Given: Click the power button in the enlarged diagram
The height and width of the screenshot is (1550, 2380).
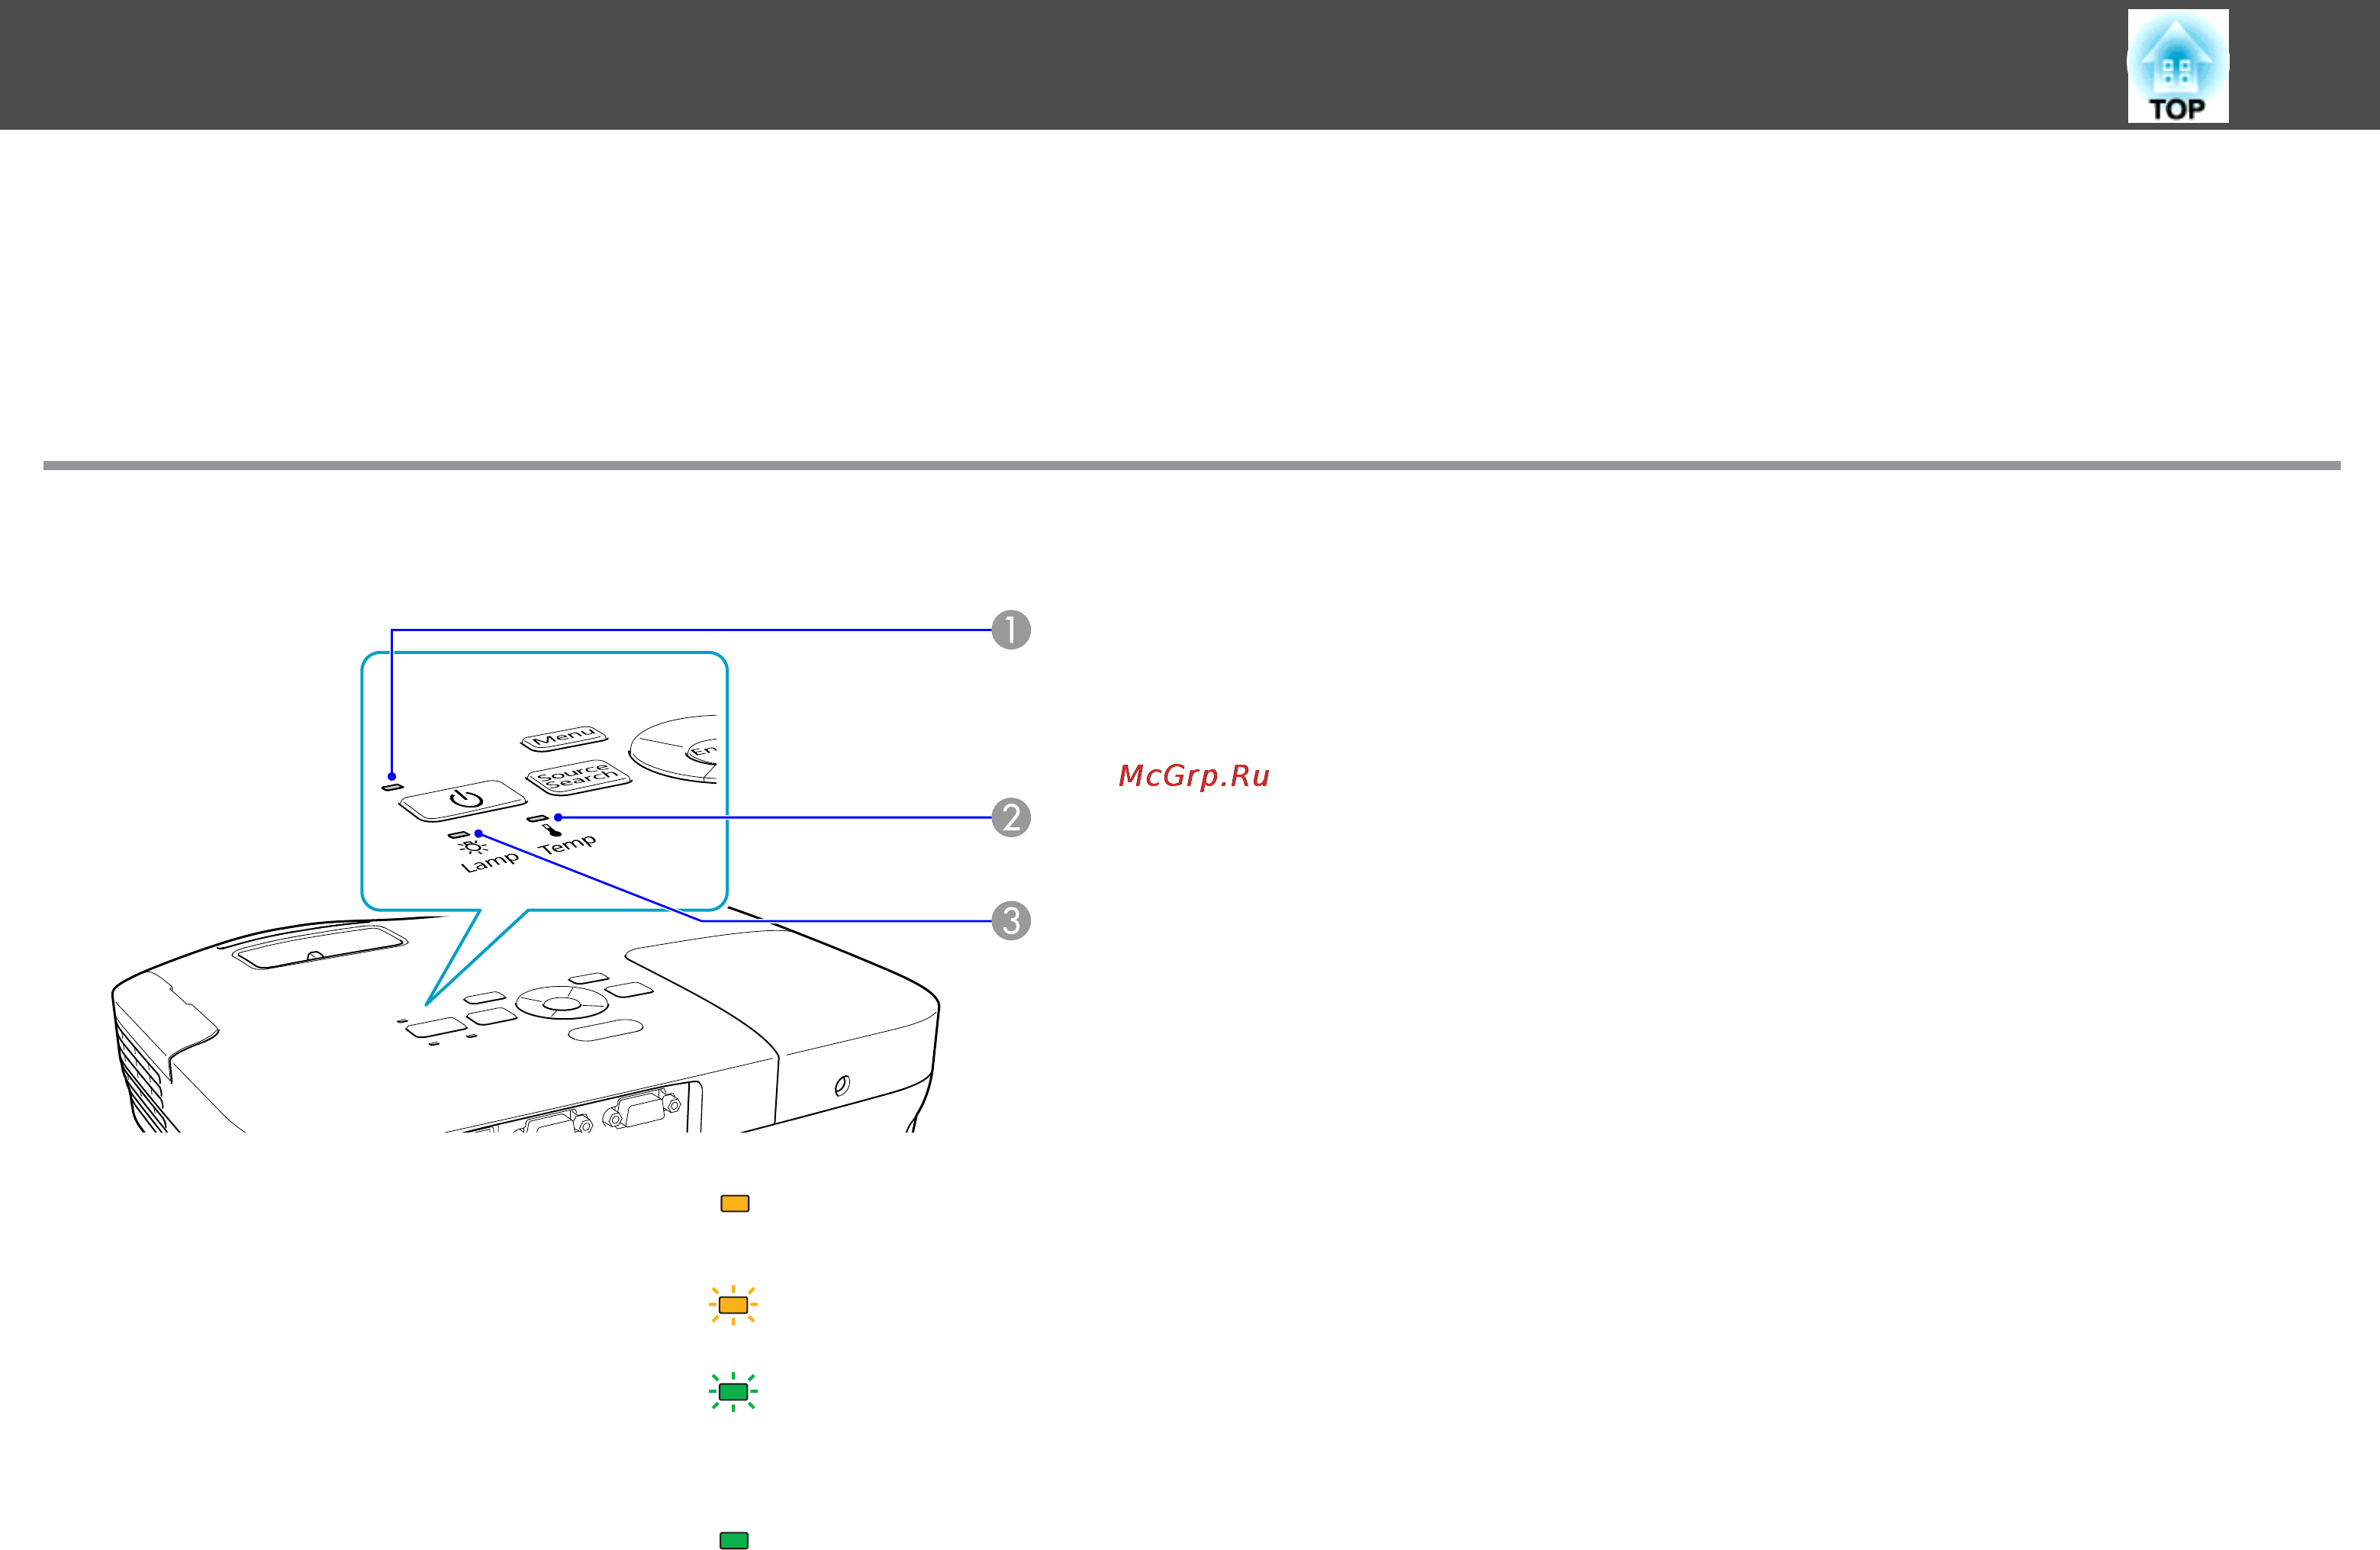Looking at the screenshot, I should tap(462, 800).
